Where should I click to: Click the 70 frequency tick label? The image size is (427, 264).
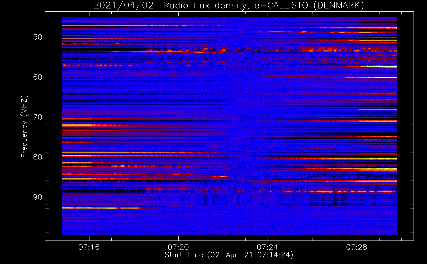pos(38,117)
